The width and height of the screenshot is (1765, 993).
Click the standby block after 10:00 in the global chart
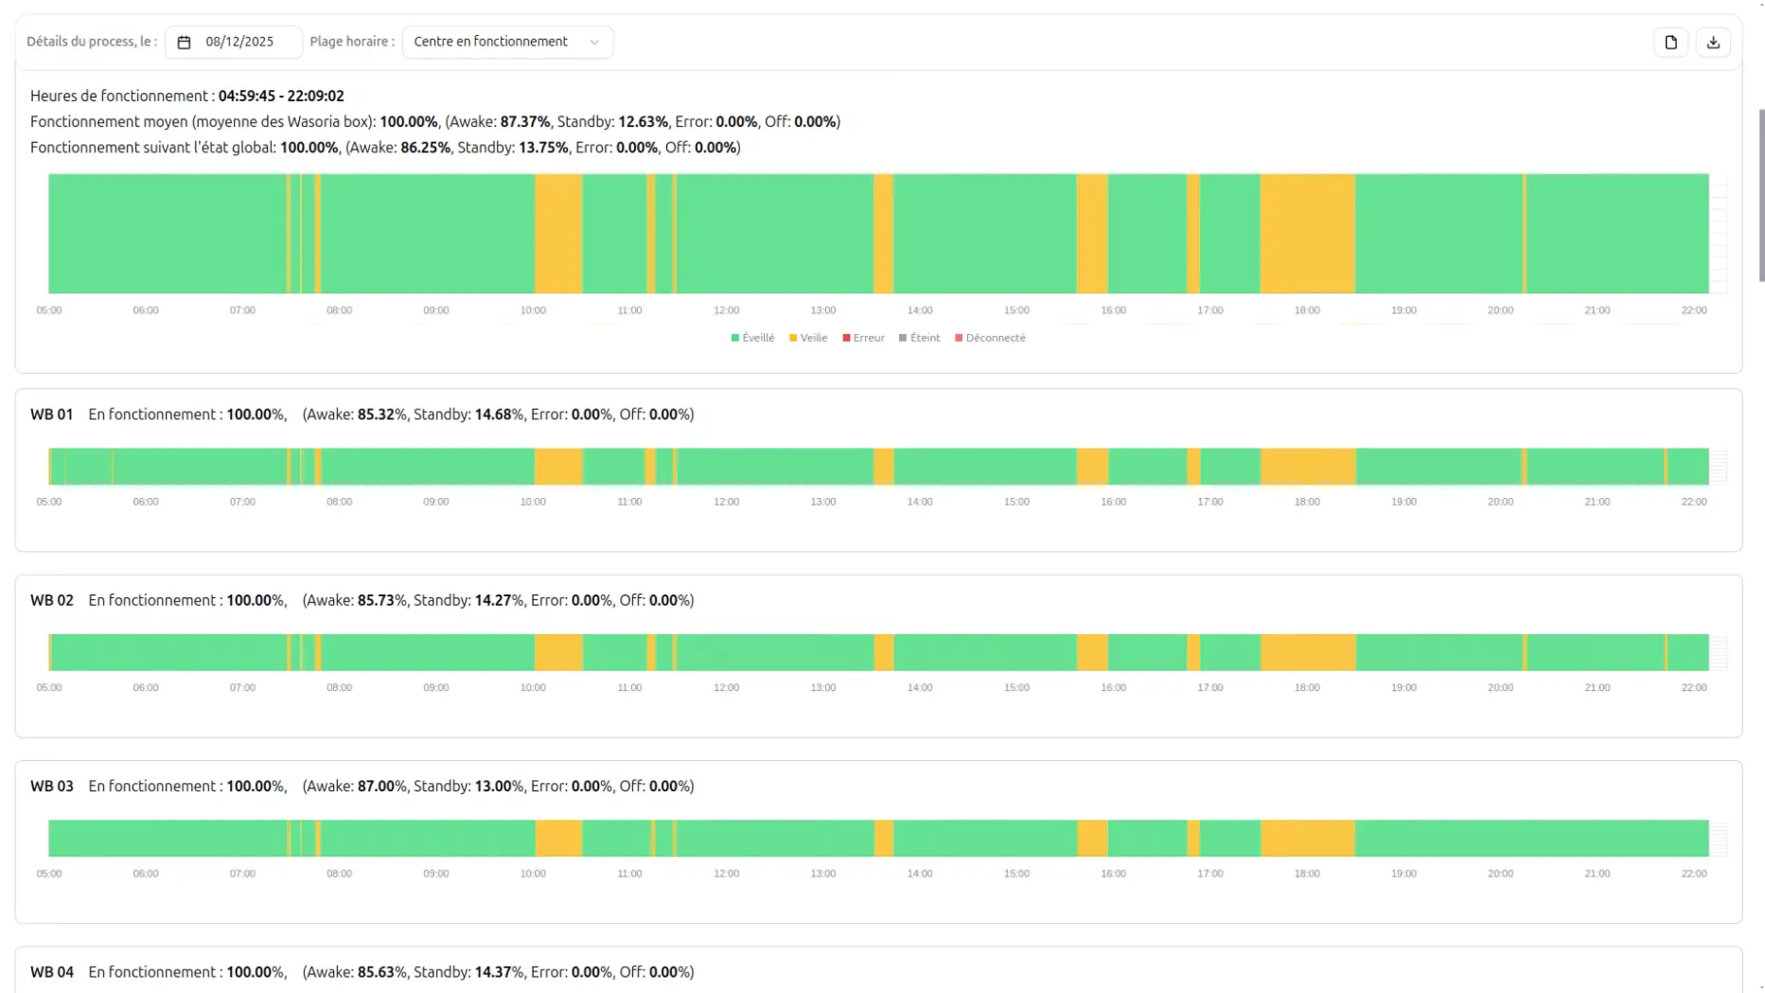[x=558, y=233]
